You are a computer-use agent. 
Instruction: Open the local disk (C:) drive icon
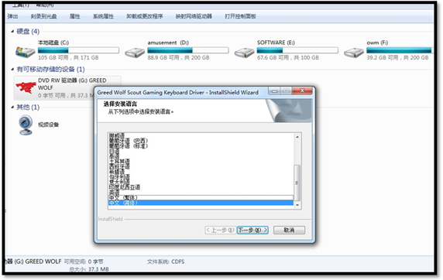click(26, 52)
